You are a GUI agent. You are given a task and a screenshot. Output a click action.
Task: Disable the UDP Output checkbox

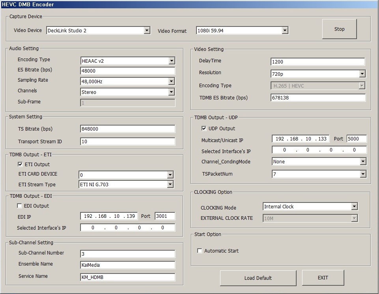[204, 129]
